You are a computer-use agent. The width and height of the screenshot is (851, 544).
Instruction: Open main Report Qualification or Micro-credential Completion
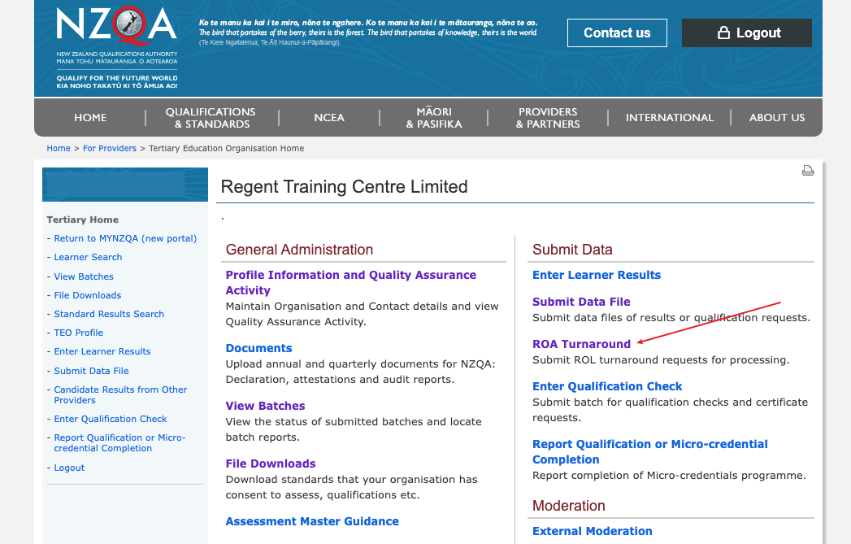(649, 451)
